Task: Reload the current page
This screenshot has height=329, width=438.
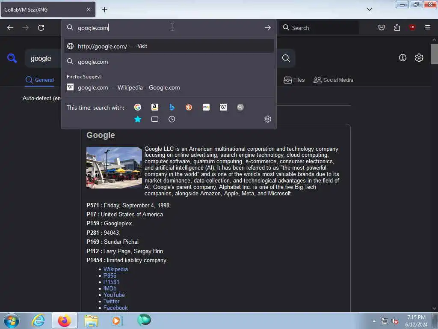Action: click(x=41, y=28)
